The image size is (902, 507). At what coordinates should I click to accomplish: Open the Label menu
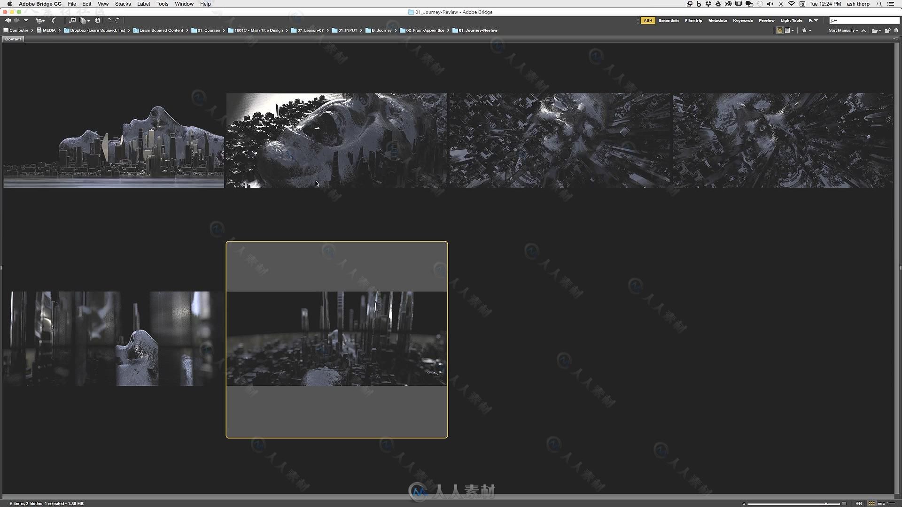click(x=143, y=4)
